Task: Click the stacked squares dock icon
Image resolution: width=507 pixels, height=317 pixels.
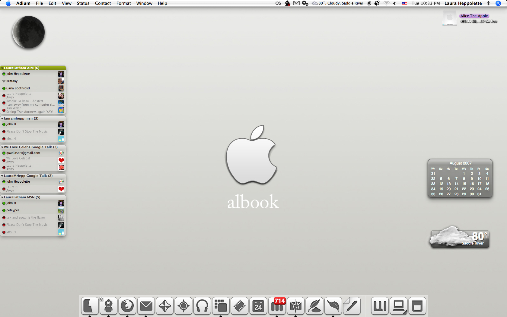Action: pyautogui.click(x=221, y=306)
